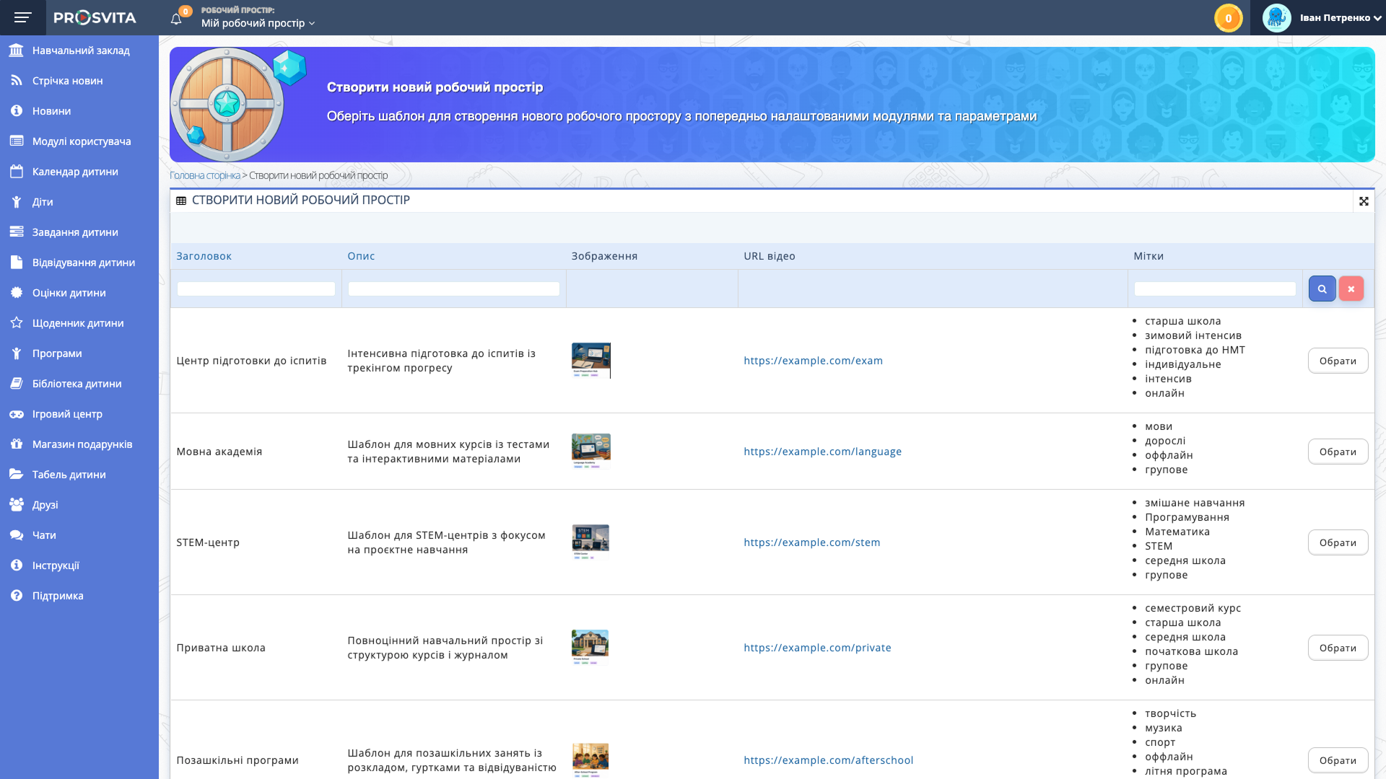Click the red clear filter button
The image size is (1386, 779).
click(1351, 289)
